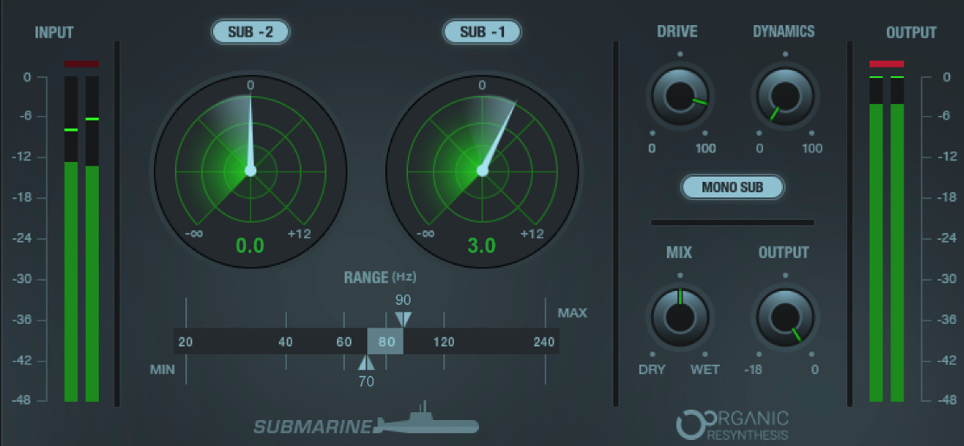
Task: Click the 240 mark on range scale
Action: [x=544, y=342]
